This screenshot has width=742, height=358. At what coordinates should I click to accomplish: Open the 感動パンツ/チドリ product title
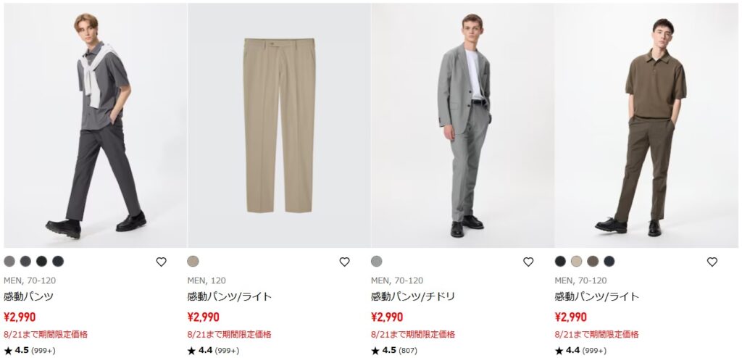click(412, 297)
